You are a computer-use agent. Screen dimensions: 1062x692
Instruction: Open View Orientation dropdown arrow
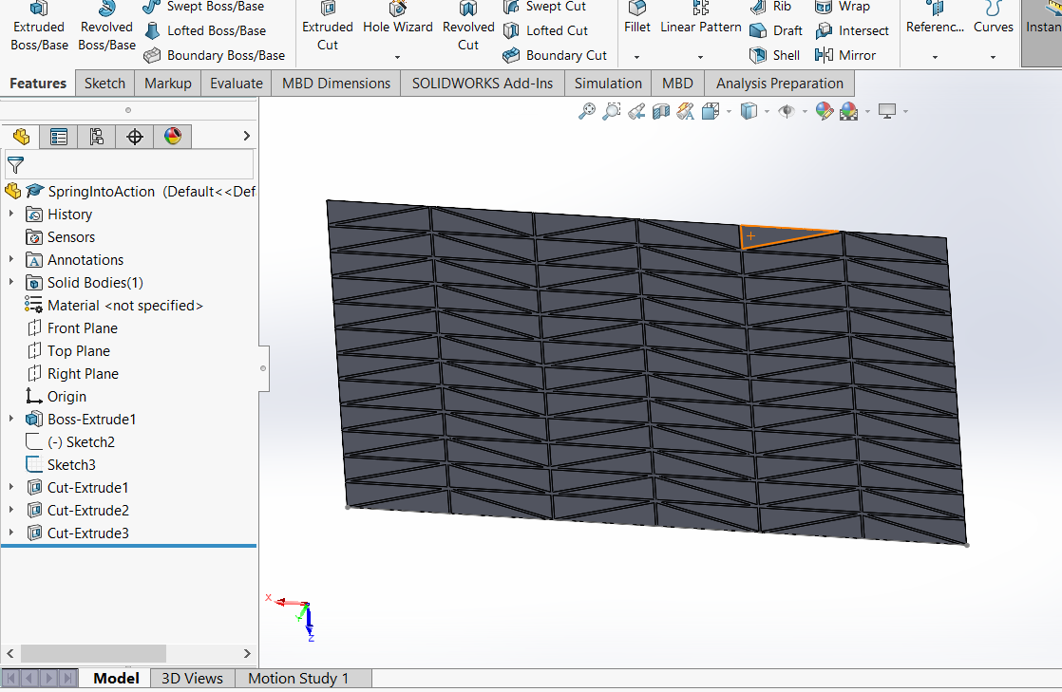[729, 112]
